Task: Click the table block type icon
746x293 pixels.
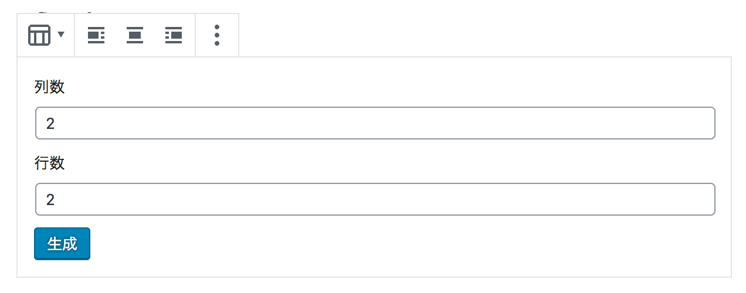Action: [x=39, y=35]
